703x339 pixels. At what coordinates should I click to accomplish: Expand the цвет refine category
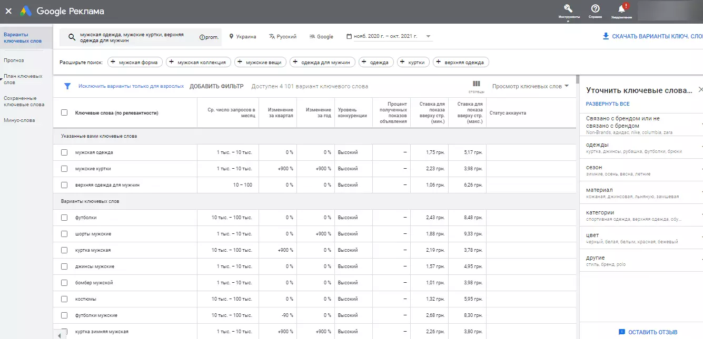[x=641, y=238]
